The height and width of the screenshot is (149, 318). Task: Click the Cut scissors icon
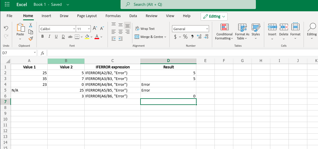[x=31, y=26]
